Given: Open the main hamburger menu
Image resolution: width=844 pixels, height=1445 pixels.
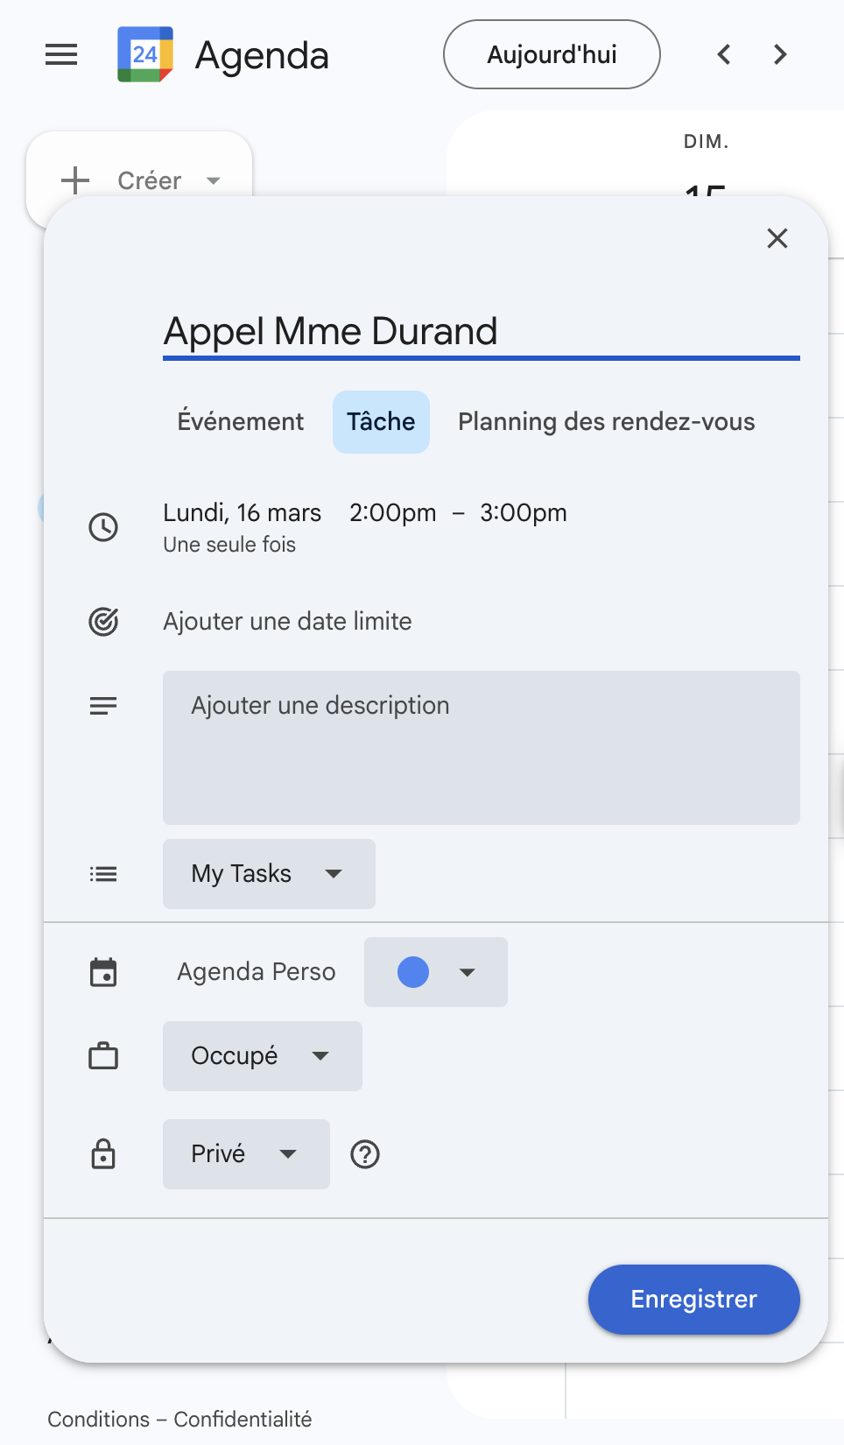Looking at the screenshot, I should 61,55.
